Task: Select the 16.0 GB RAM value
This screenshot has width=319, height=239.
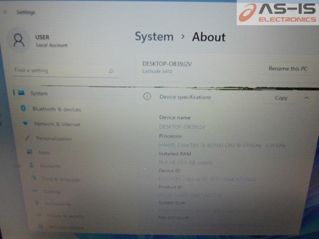Action: coord(186,163)
